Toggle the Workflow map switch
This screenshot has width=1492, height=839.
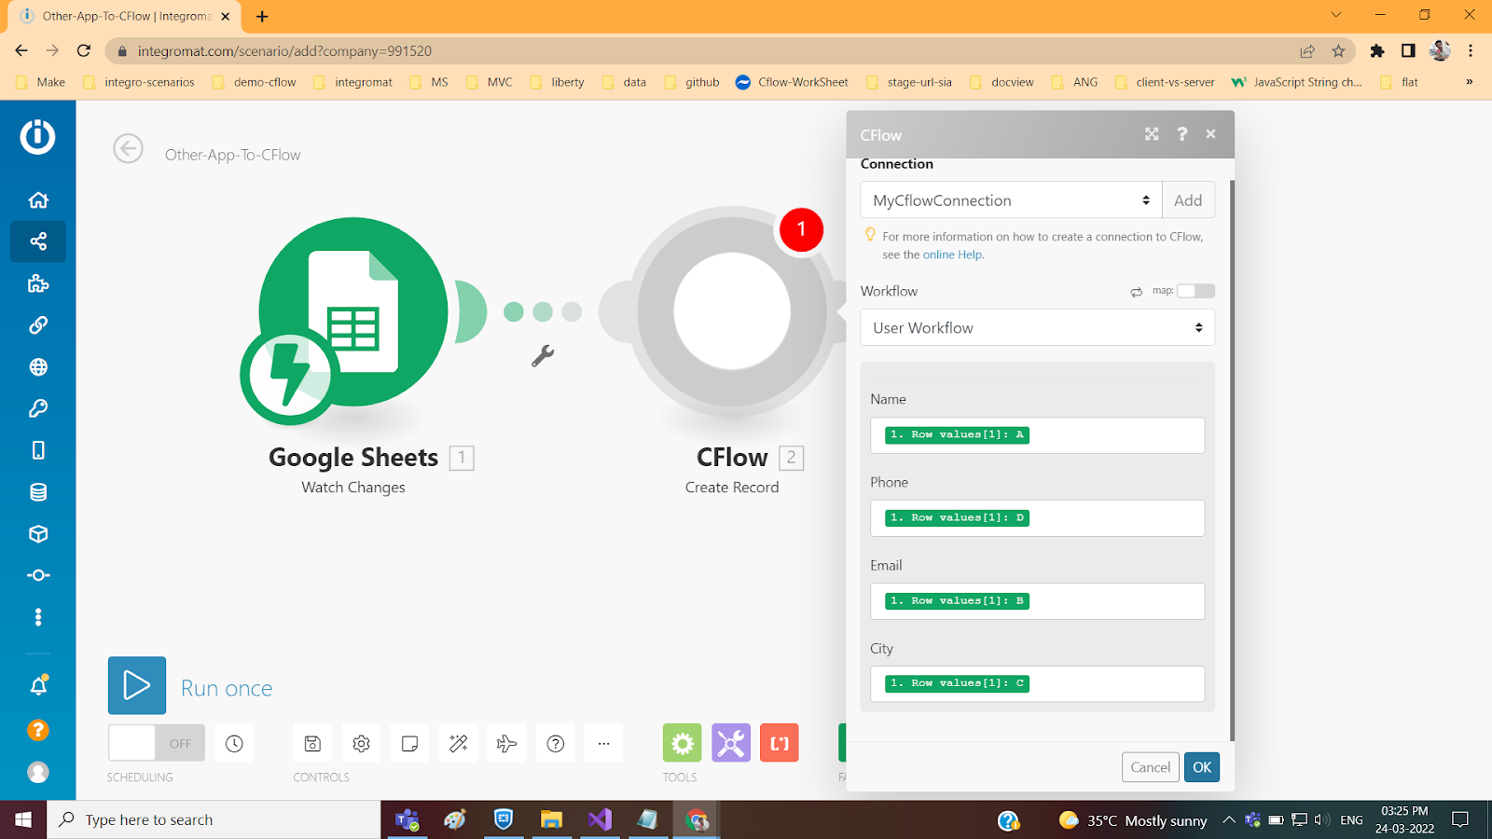(1195, 291)
